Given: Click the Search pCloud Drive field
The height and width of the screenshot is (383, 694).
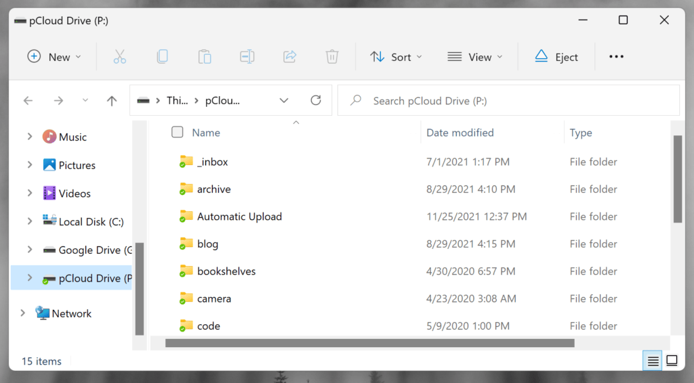Looking at the screenshot, I should (508, 101).
